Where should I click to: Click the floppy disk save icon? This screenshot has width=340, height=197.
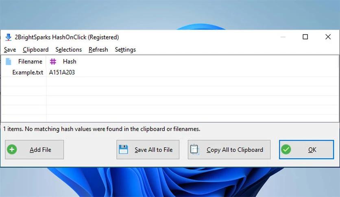coord(123,149)
